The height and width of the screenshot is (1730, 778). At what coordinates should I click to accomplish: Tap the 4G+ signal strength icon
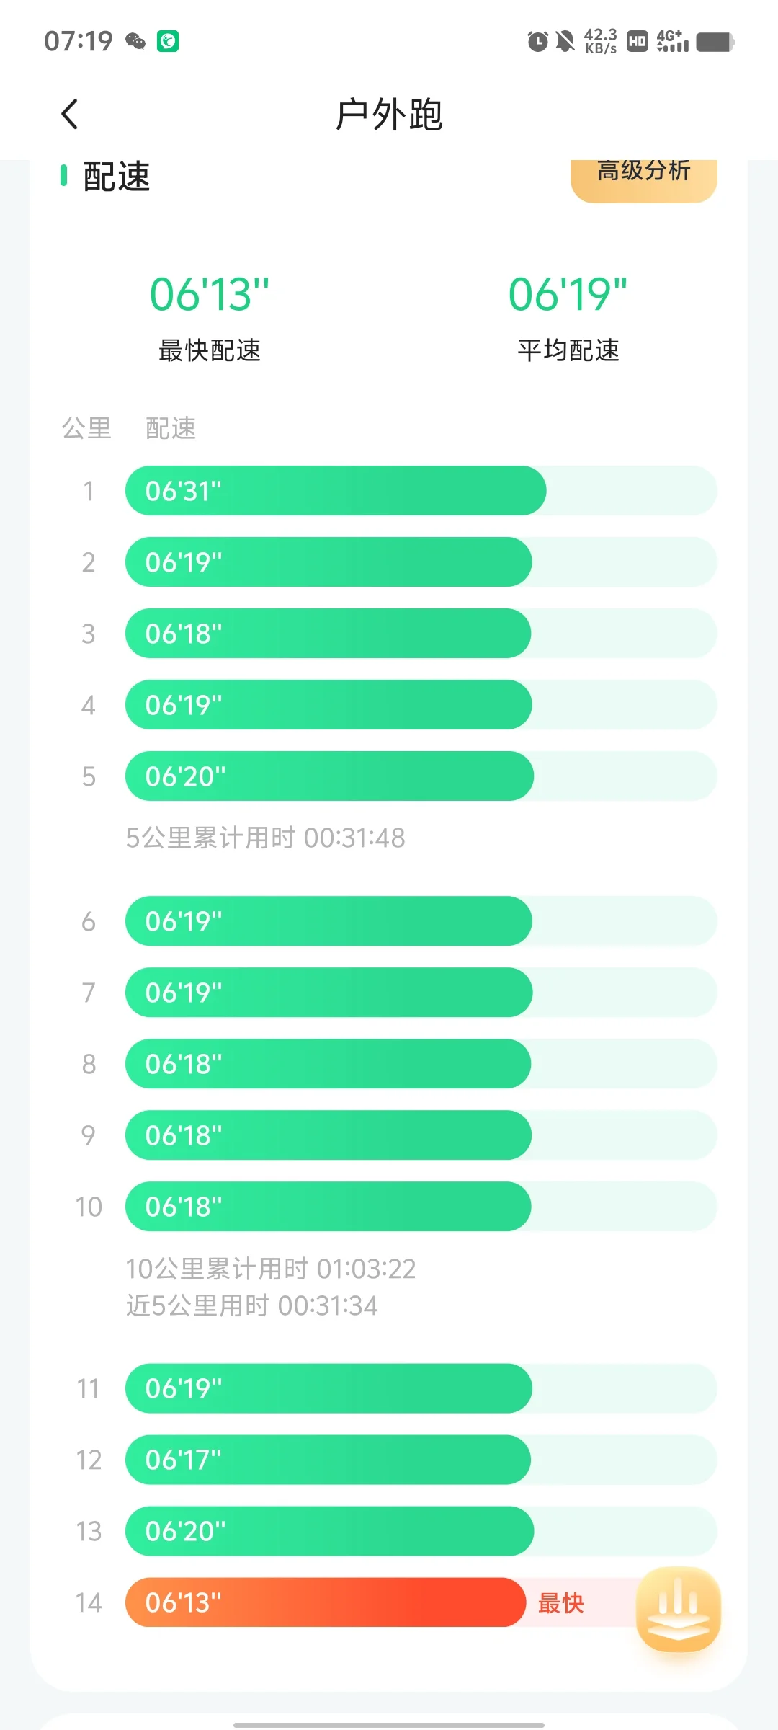click(672, 41)
